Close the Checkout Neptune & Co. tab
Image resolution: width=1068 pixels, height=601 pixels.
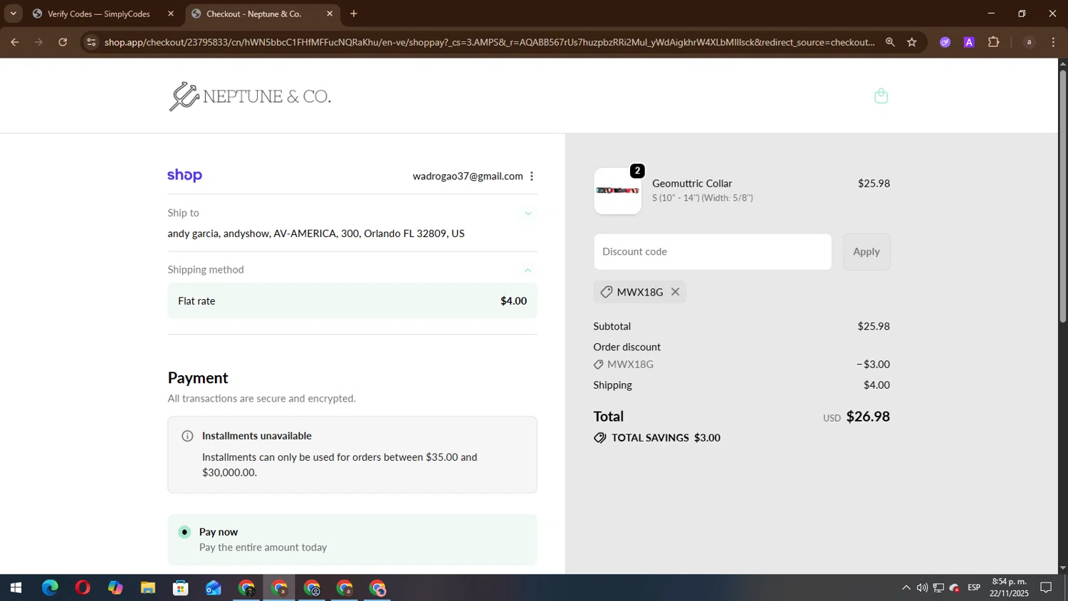[330, 14]
